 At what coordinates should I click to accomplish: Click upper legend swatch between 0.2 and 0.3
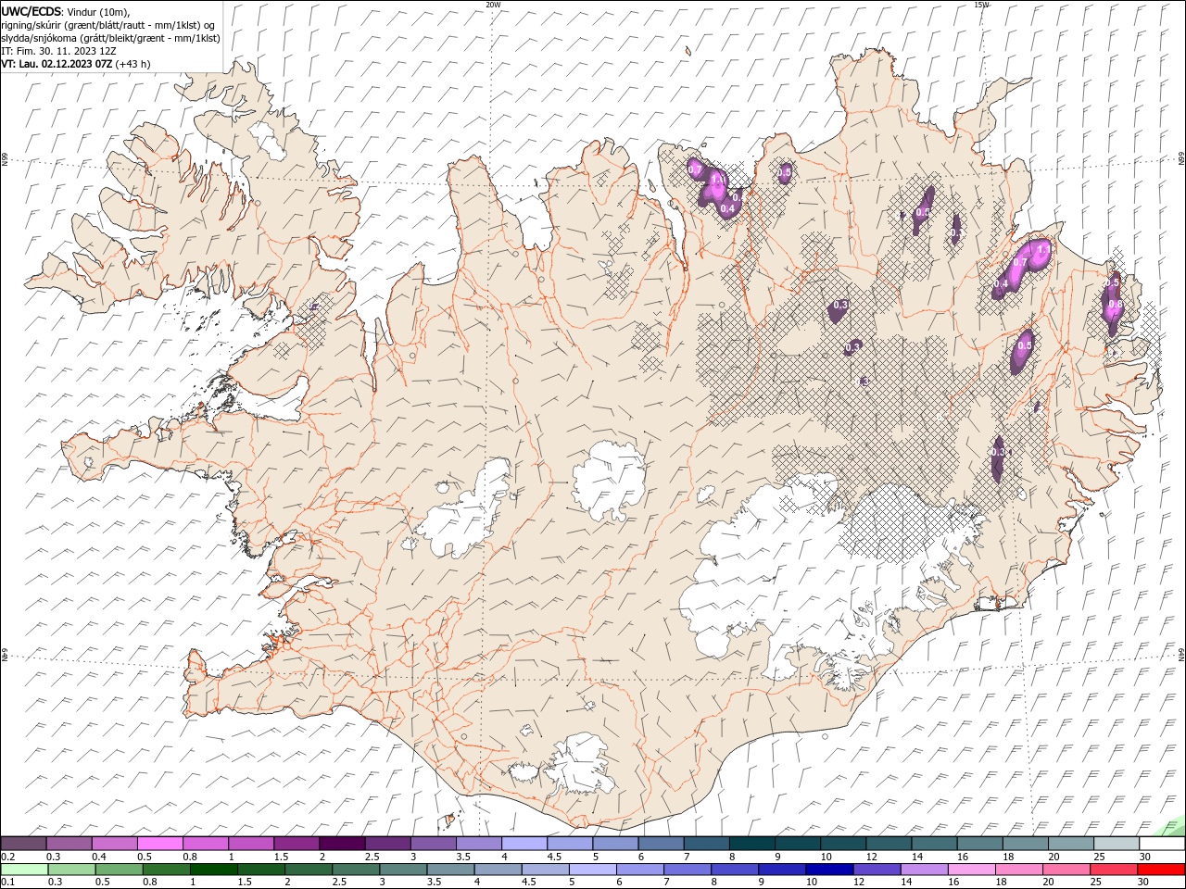coord(24,844)
